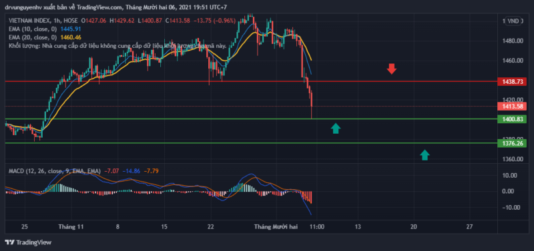Image resolution: width=534 pixels, height=251 pixels.
Task: Click the green 1376.26 price label
Action: (x=512, y=143)
